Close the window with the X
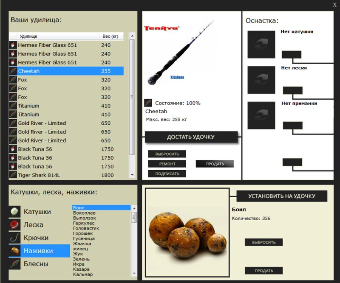This screenshot has height=283, width=340. click(335, 5)
